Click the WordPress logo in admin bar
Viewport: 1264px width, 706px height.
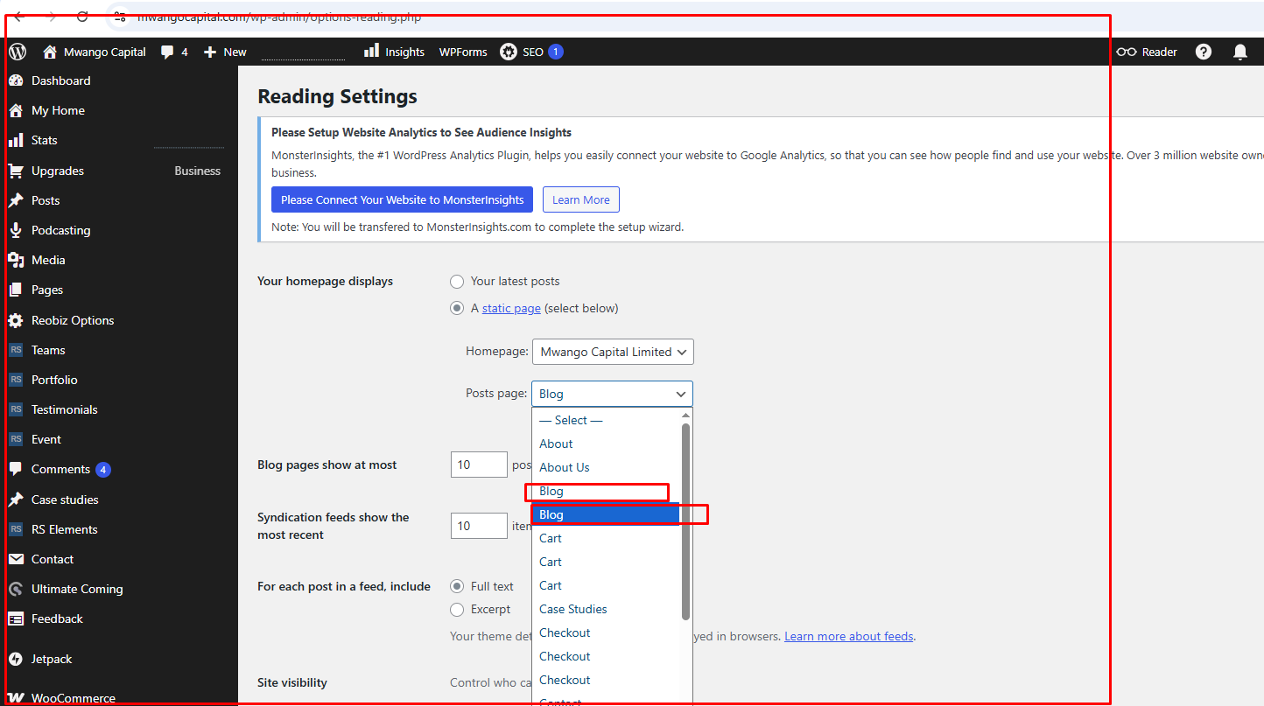18,52
